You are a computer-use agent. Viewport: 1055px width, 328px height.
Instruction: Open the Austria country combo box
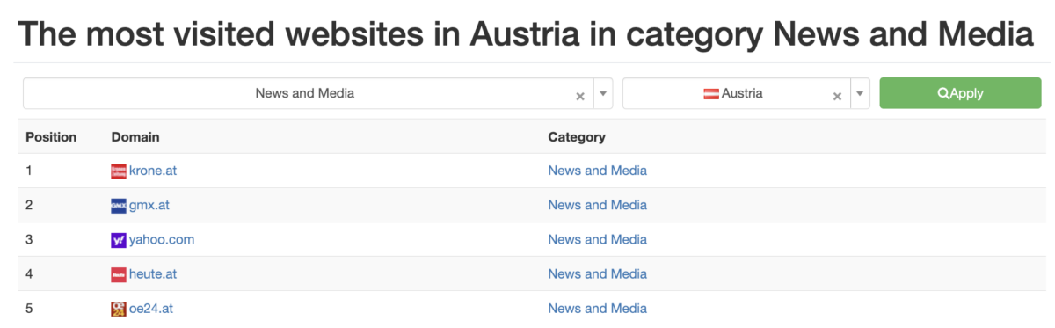point(746,93)
